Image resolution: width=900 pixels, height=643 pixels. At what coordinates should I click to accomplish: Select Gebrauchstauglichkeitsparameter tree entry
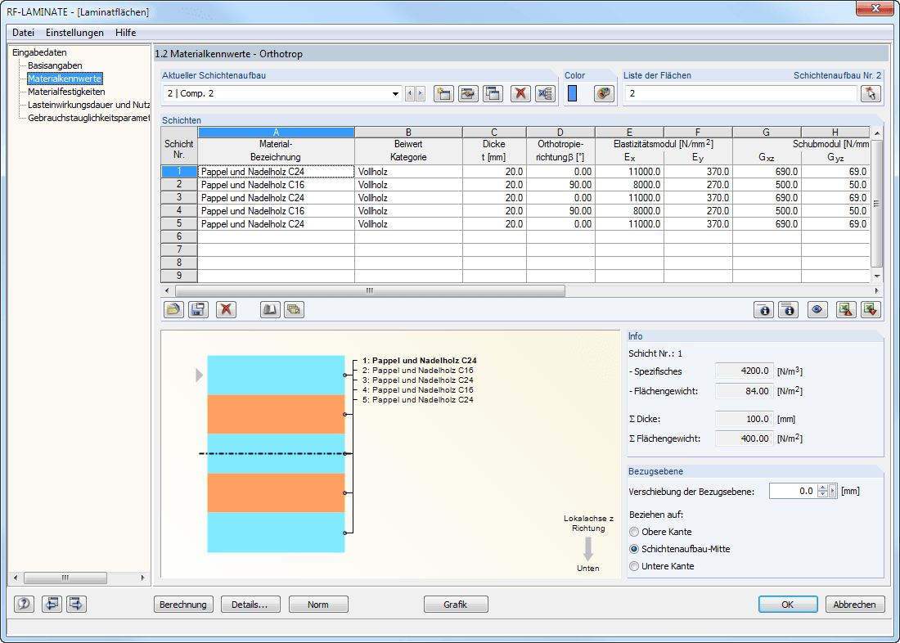[89, 118]
